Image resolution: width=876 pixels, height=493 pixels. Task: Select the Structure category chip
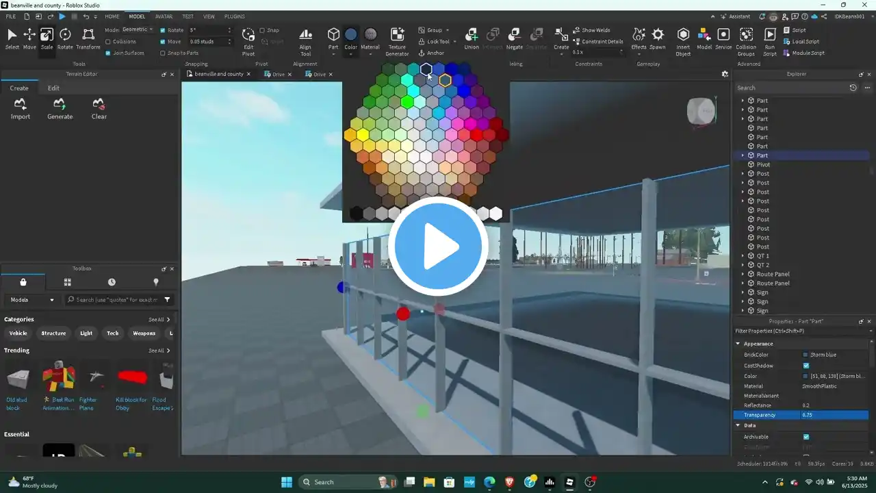click(53, 333)
